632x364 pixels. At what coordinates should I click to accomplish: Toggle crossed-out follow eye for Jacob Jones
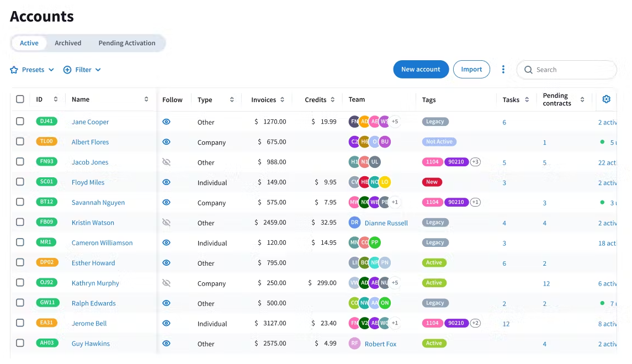coord(167,162)
